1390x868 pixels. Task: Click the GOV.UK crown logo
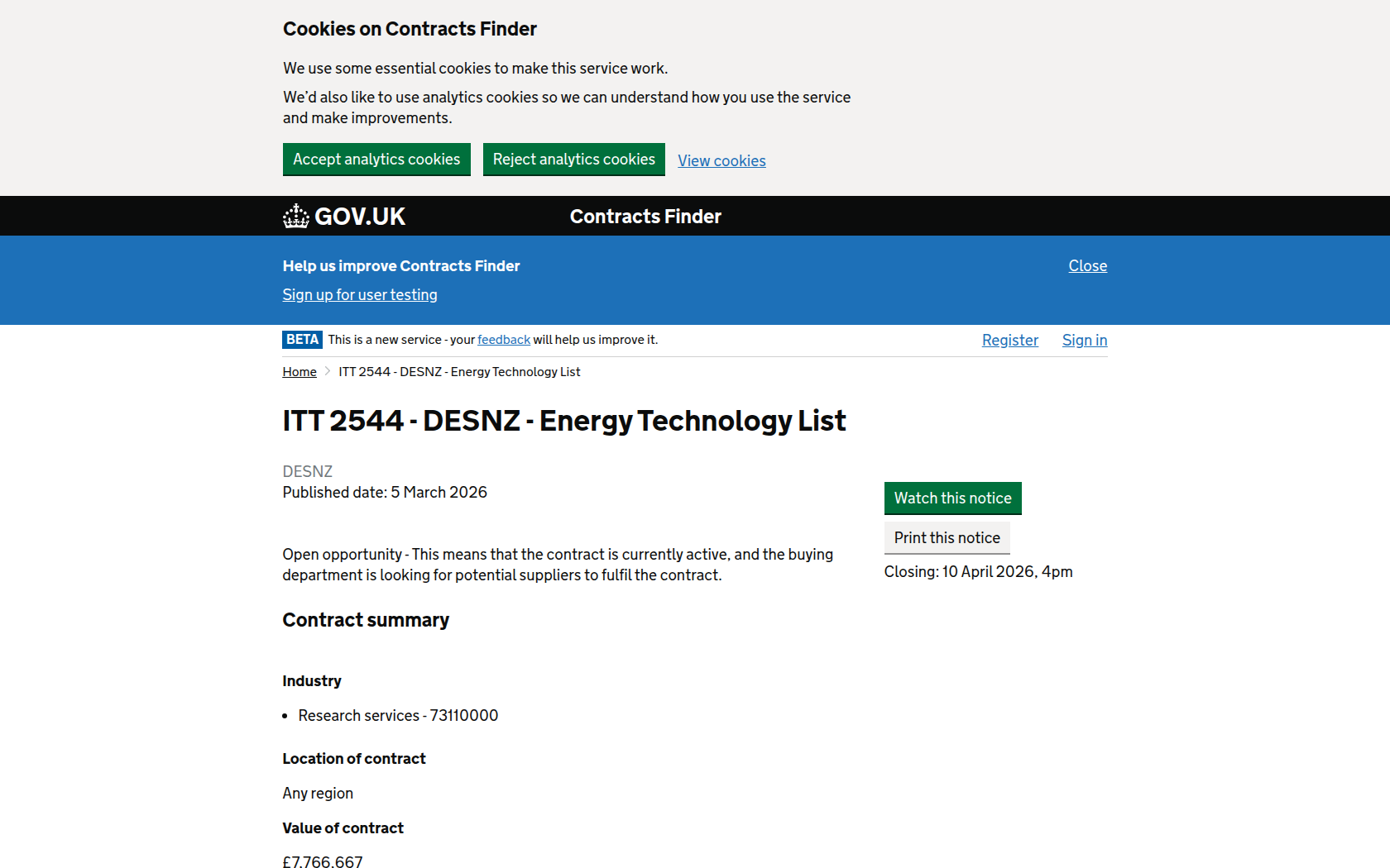[296, 217]
